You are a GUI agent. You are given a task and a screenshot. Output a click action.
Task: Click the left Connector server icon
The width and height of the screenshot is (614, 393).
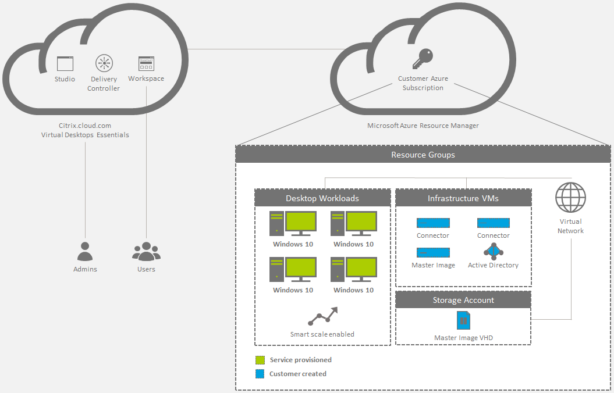433,223
